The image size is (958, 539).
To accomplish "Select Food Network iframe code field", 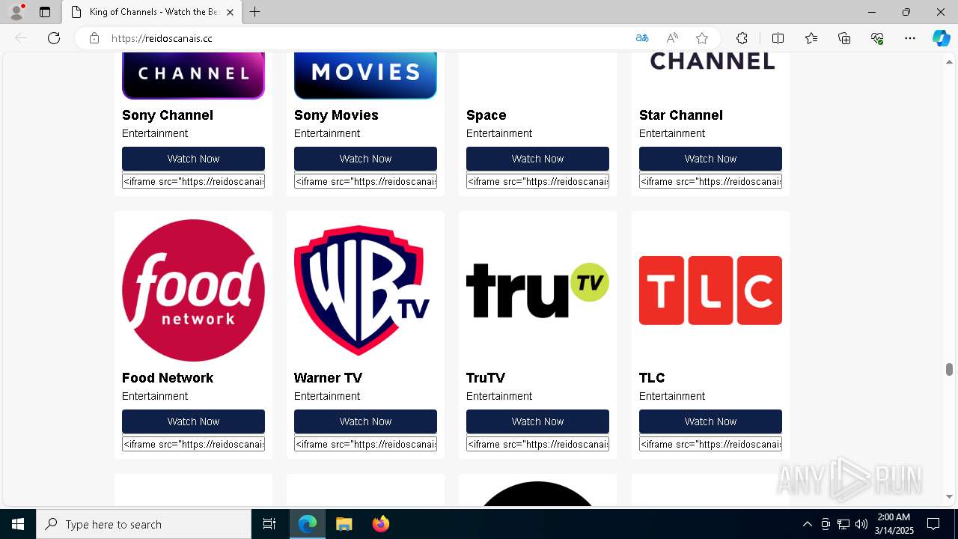I will tap(193, 444).
